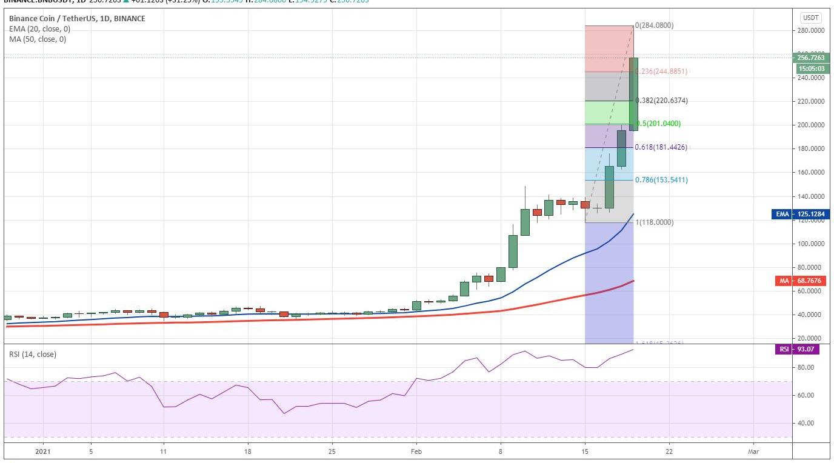The image size is (834, 463).
Task: Select the 0.382(220.6374) Fibonacci level label
Action: tap(661, 101)
